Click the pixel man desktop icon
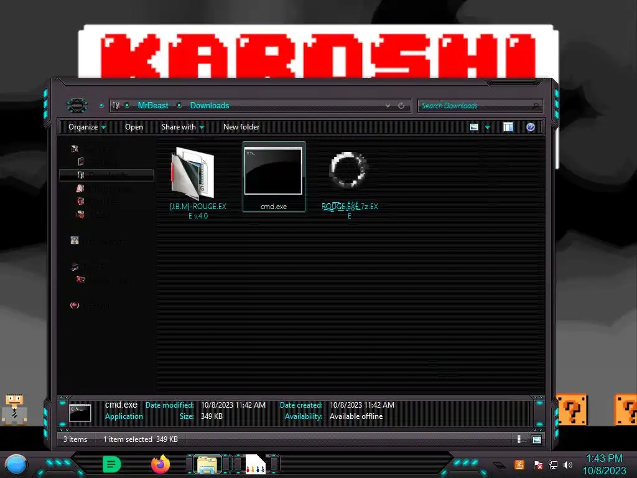Viewport: 637px width, 478px height. [x=14, y=410]
